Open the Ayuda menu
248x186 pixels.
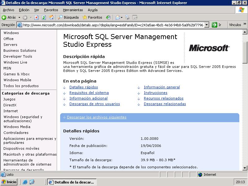tap(92, 10)
